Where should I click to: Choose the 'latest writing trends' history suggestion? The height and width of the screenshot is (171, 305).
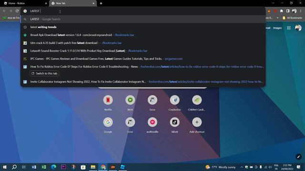(143, 27)
